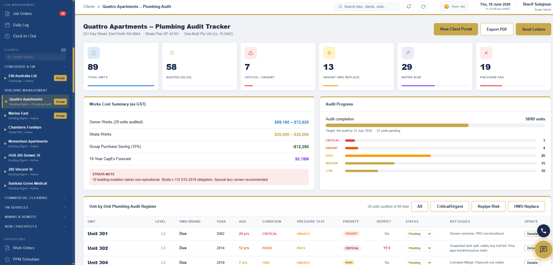The width and height of the screenshot is (553, 265).
Task: Click the sidebar vertical scrollbar
Action: (74, 70)
